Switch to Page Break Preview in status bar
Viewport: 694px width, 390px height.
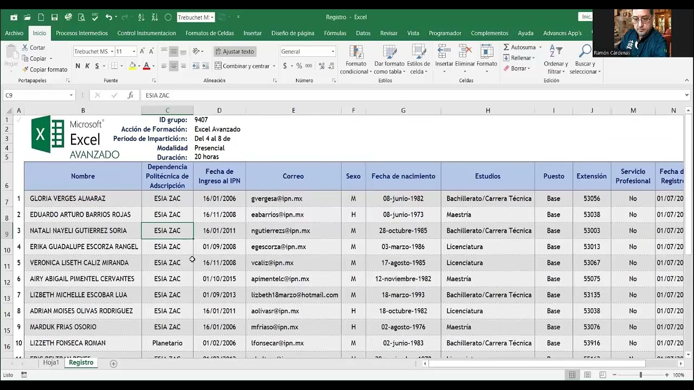602,375
